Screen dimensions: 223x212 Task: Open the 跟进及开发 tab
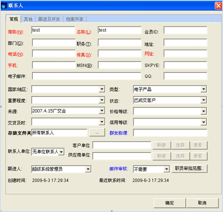click(x=49, y=19)
